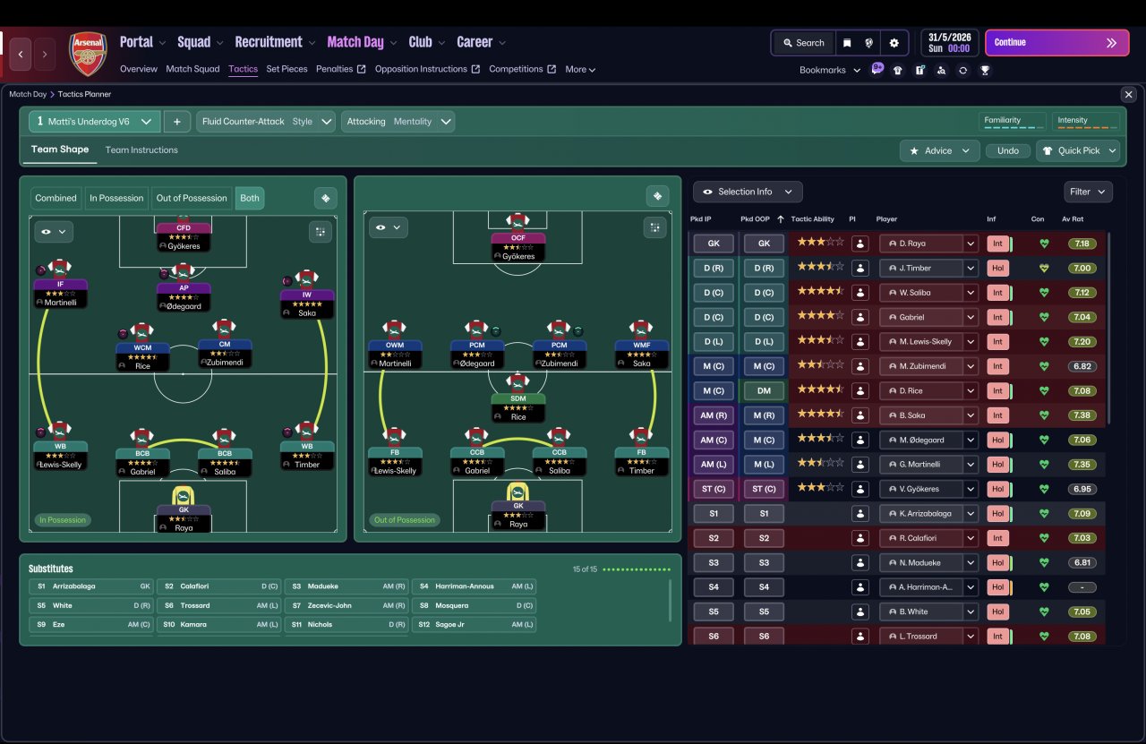Open settings gear in top bar
Screen dimensions: 1146x744
coord(894,42)
